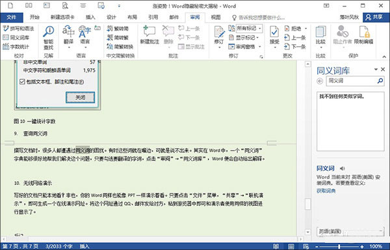Run Spelling and Grammar check (拼写和语法)
The image size is (390, 250).
coord(18,29)
